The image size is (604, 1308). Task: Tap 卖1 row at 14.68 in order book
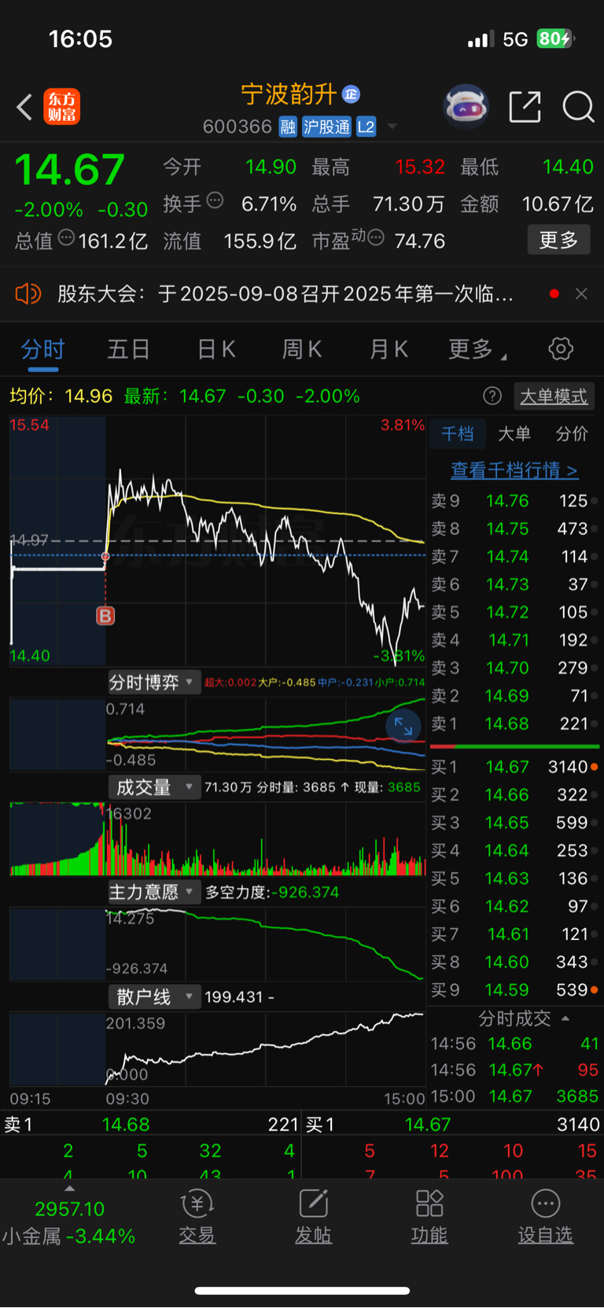[514, 724]
